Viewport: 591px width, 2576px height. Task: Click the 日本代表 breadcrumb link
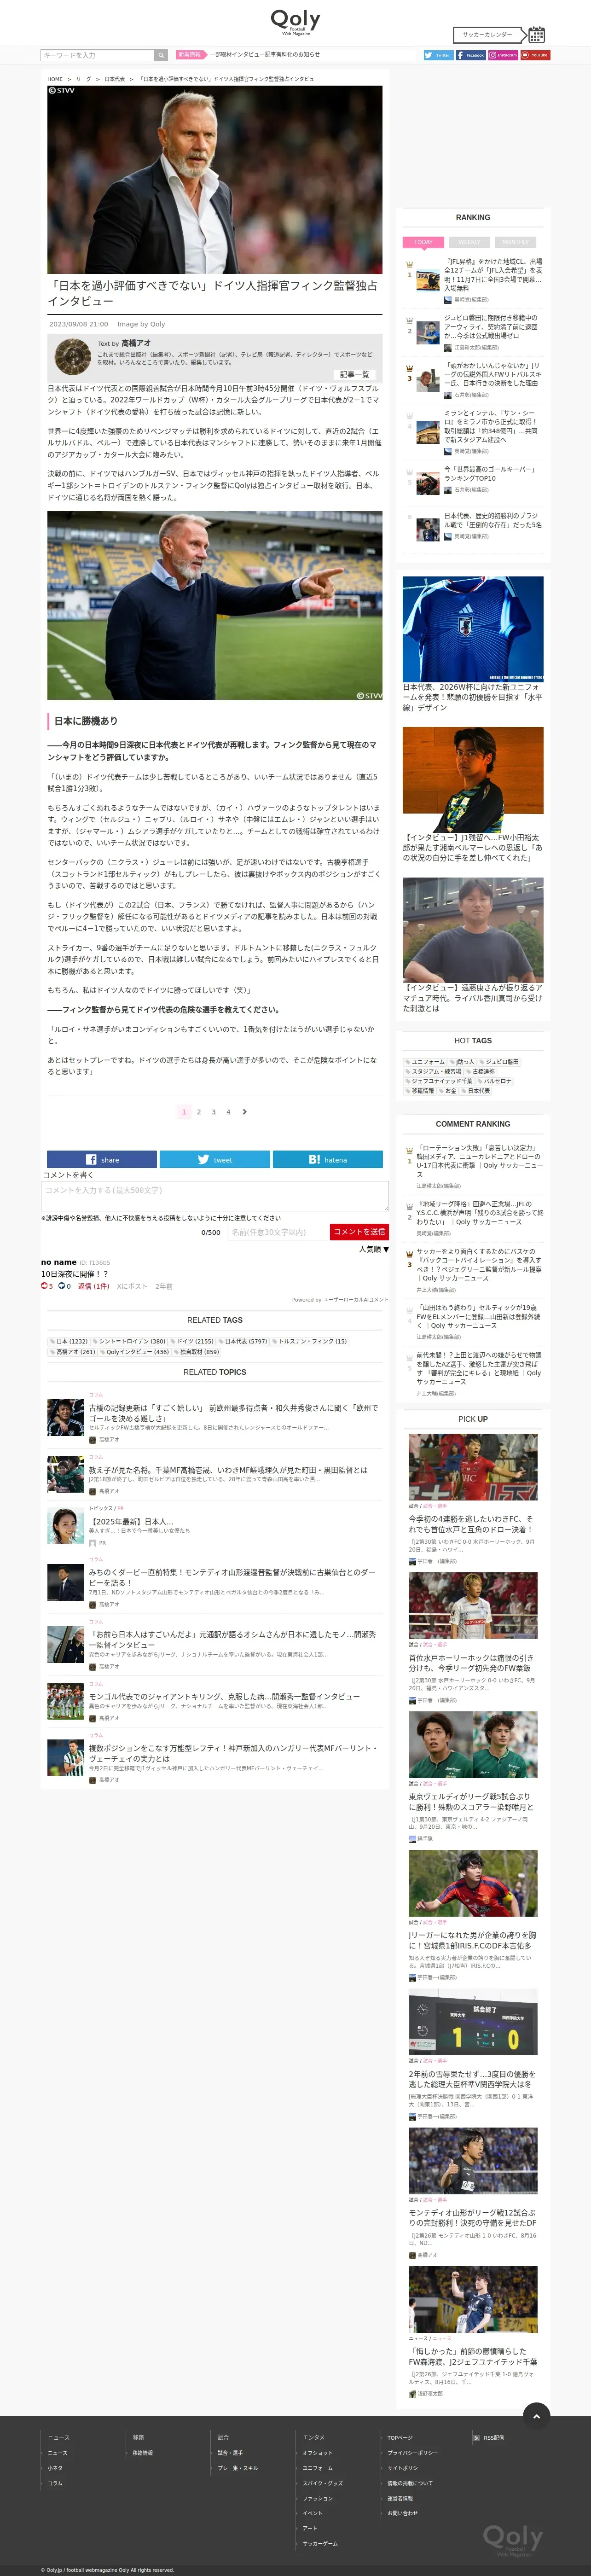click(x=115, y=79)
